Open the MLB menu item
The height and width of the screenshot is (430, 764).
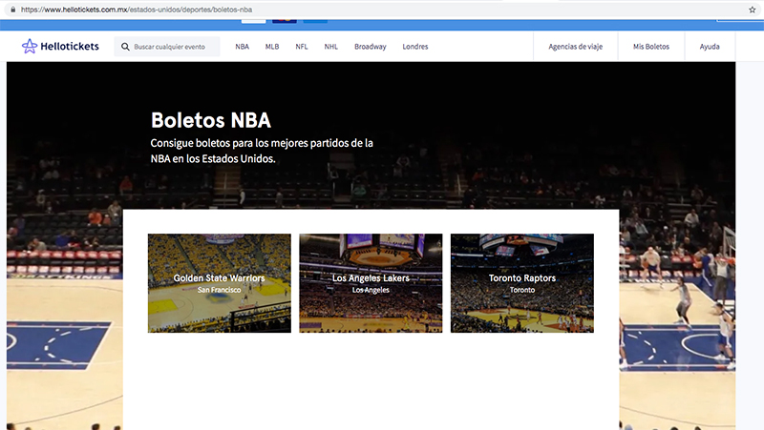pos(272,47)
